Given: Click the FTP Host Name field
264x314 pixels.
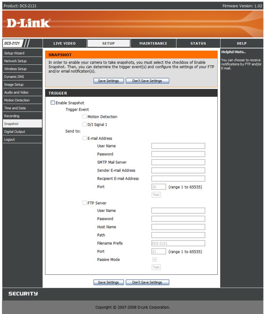Looking at the screenshot, I should [178, 227].
